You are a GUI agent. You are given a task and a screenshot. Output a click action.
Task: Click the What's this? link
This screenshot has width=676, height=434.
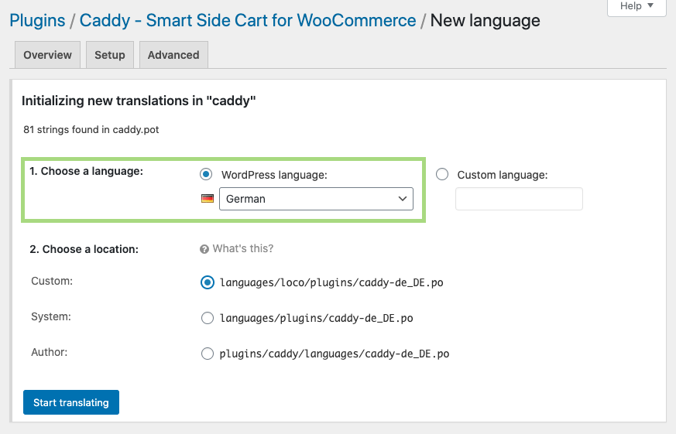[242, 248]
